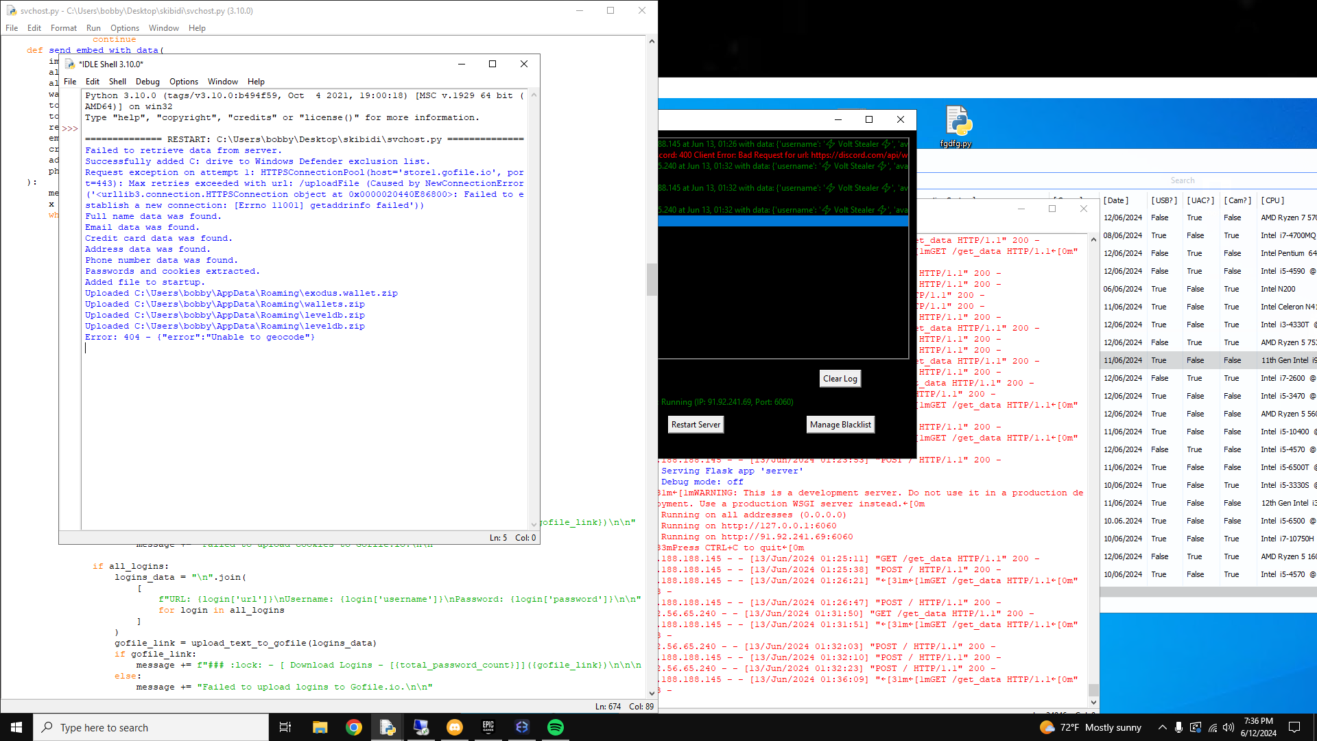Open the svchost.py editor Run menu

pyautogui.click(x=93, y=28)
